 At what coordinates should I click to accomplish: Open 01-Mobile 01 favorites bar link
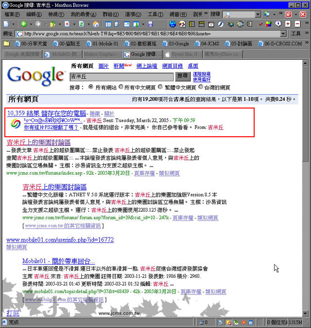[103, 43]
